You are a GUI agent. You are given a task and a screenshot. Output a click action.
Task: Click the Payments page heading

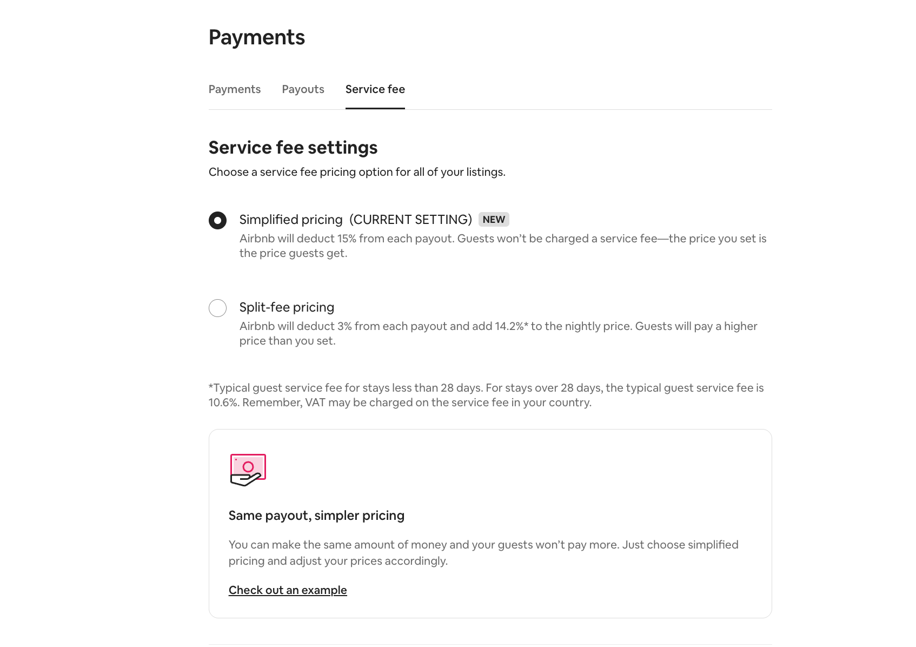click(x=257, y=37)
